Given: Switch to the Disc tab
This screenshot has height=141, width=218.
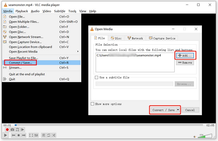Looking at the screenshot, I should click(116, 38).
